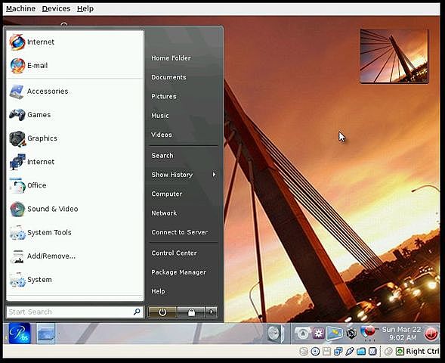The image size is (445, 363).
Task: Open Network
Action: 164,213
